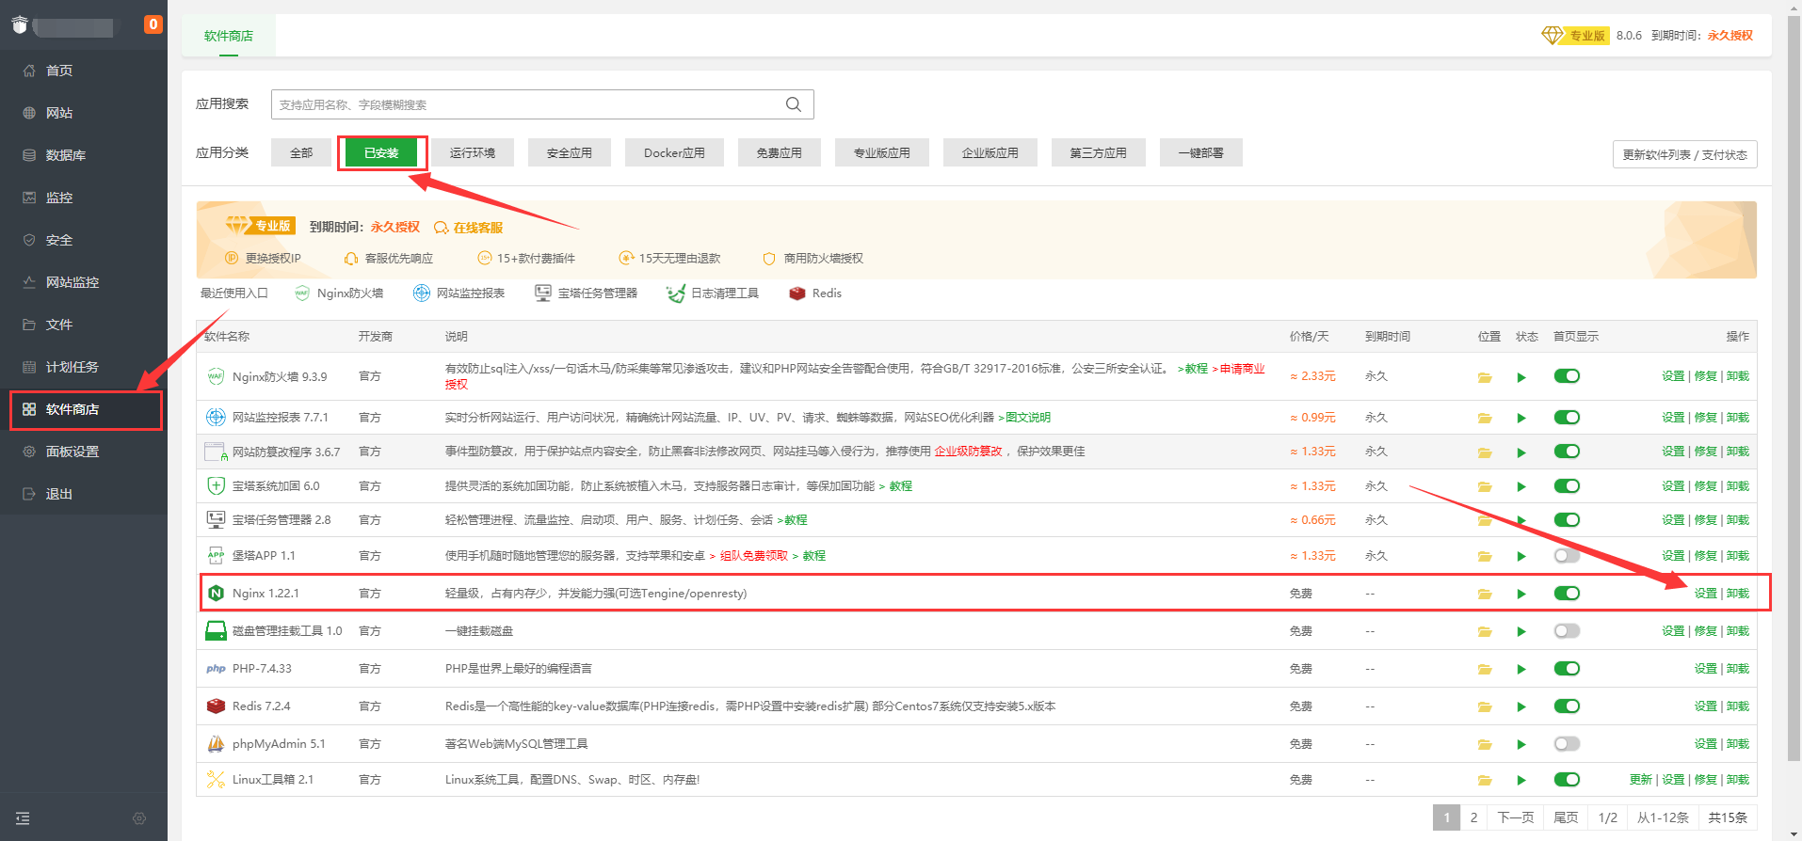Select the 已安装 category tab

click(381, 152)
